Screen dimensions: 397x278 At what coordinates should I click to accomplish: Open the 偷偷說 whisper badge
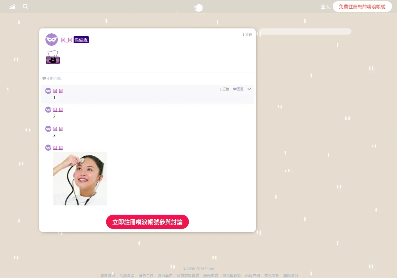tap(81, 40)
